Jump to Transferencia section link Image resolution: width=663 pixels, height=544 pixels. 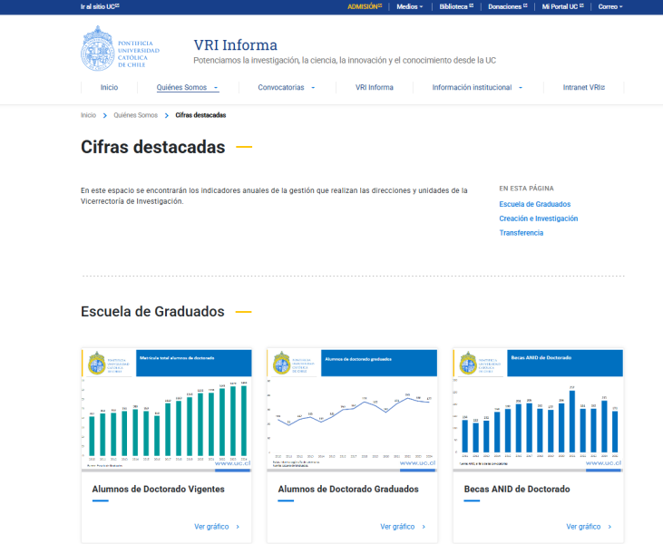coord(521,233)
